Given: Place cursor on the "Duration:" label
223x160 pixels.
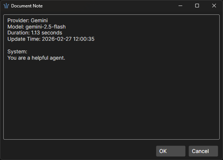Looking at the screenshot, I should tap(19, 33).
